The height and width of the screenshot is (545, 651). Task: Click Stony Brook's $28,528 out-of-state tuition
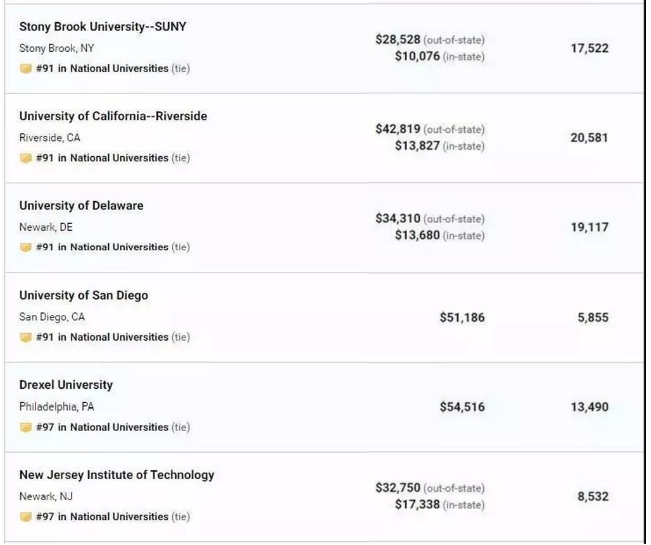click(x=398, y=40)
